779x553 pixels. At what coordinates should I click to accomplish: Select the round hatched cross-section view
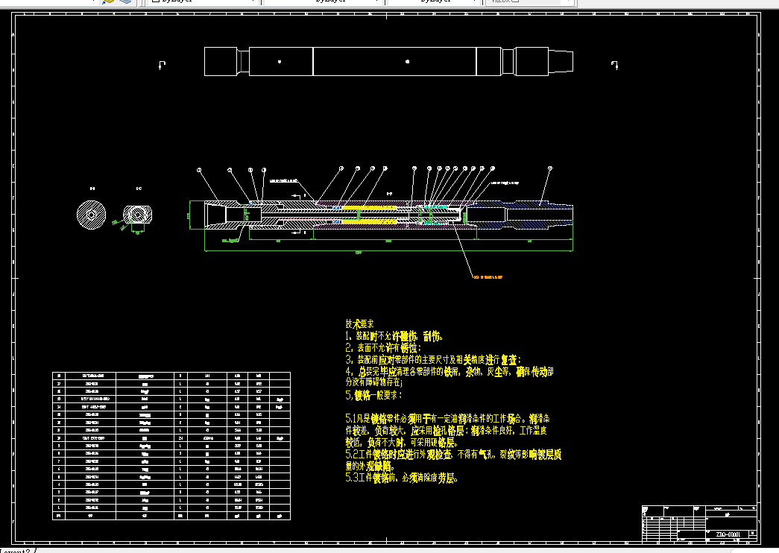coord(92,215)
